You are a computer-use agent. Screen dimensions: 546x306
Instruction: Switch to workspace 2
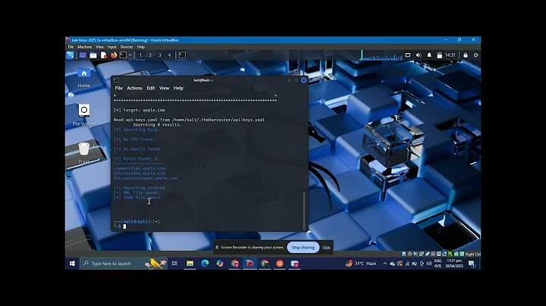[150, 55]
